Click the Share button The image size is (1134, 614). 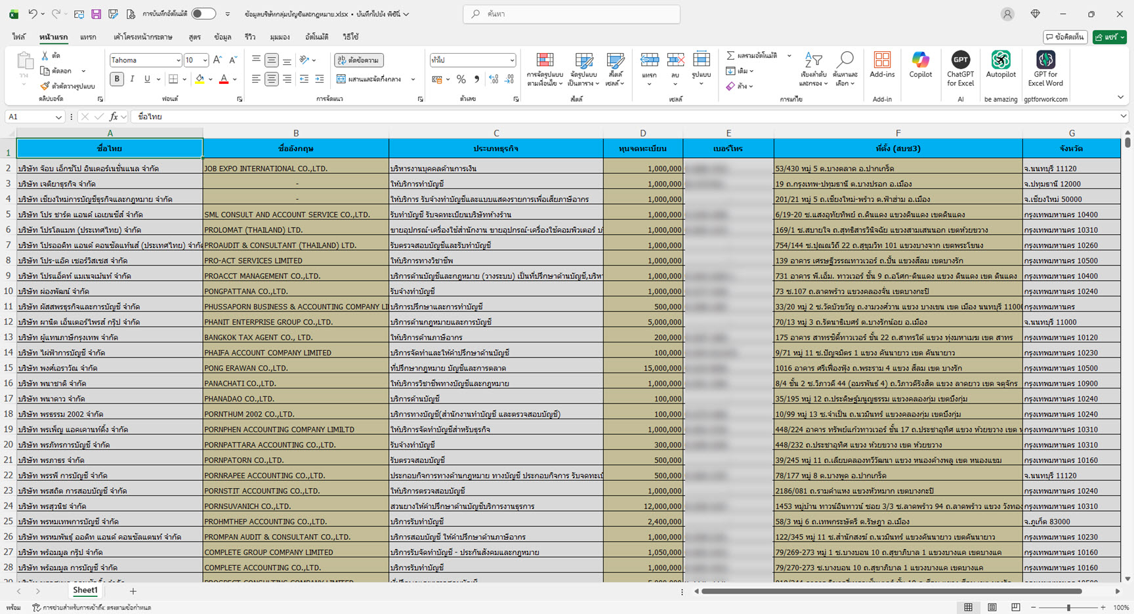[x=1109, y=37]
